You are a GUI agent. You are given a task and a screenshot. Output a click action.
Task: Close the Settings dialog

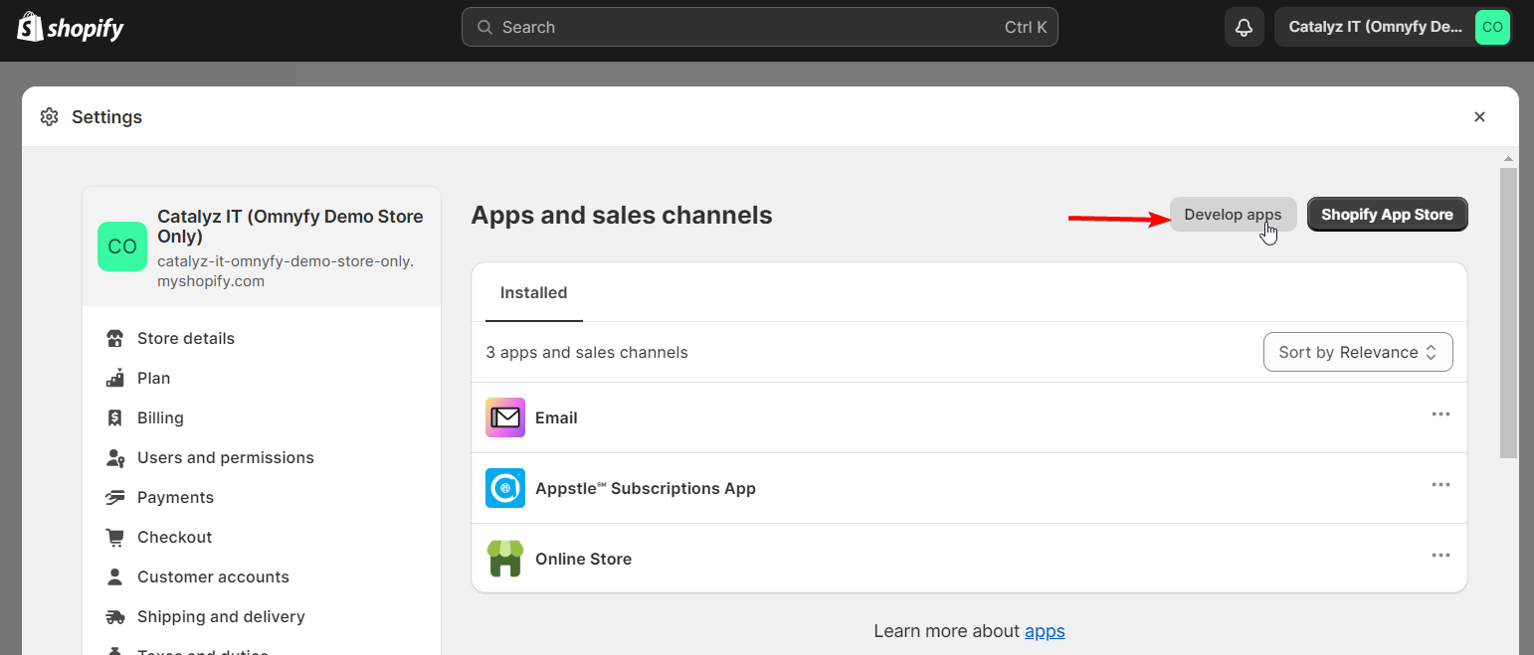(x=1479, y=117)
